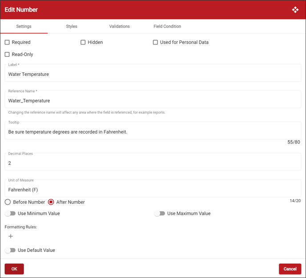Screen dimensions: 306x278
Task: Turn on Use Maximum Value switch
Action: (160, 214)
